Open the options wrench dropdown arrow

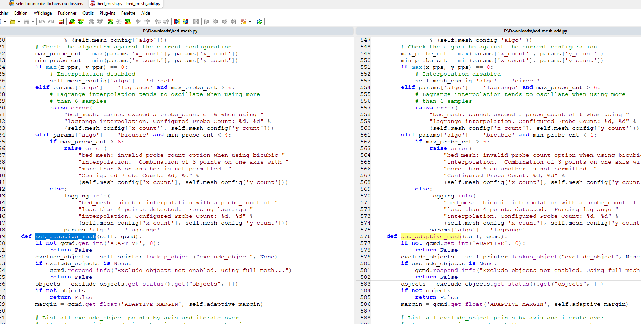tap(250, 22)
